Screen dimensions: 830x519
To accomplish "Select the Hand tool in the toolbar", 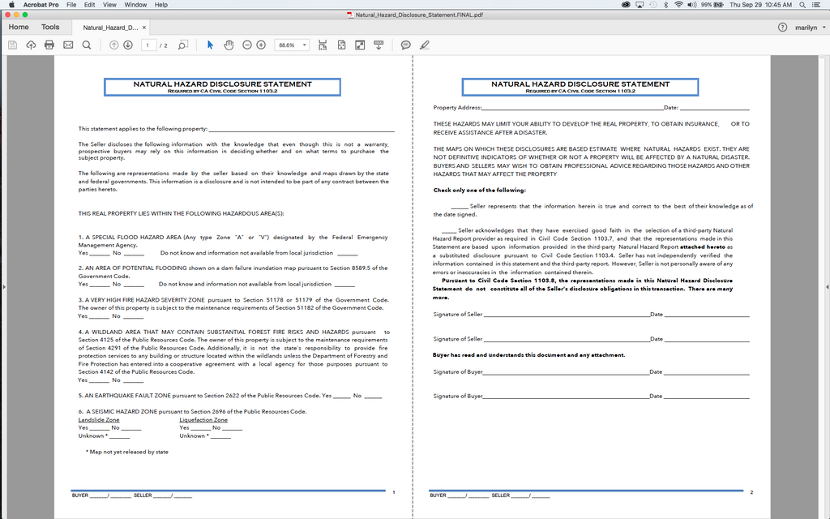I will (x=229, y=45).
